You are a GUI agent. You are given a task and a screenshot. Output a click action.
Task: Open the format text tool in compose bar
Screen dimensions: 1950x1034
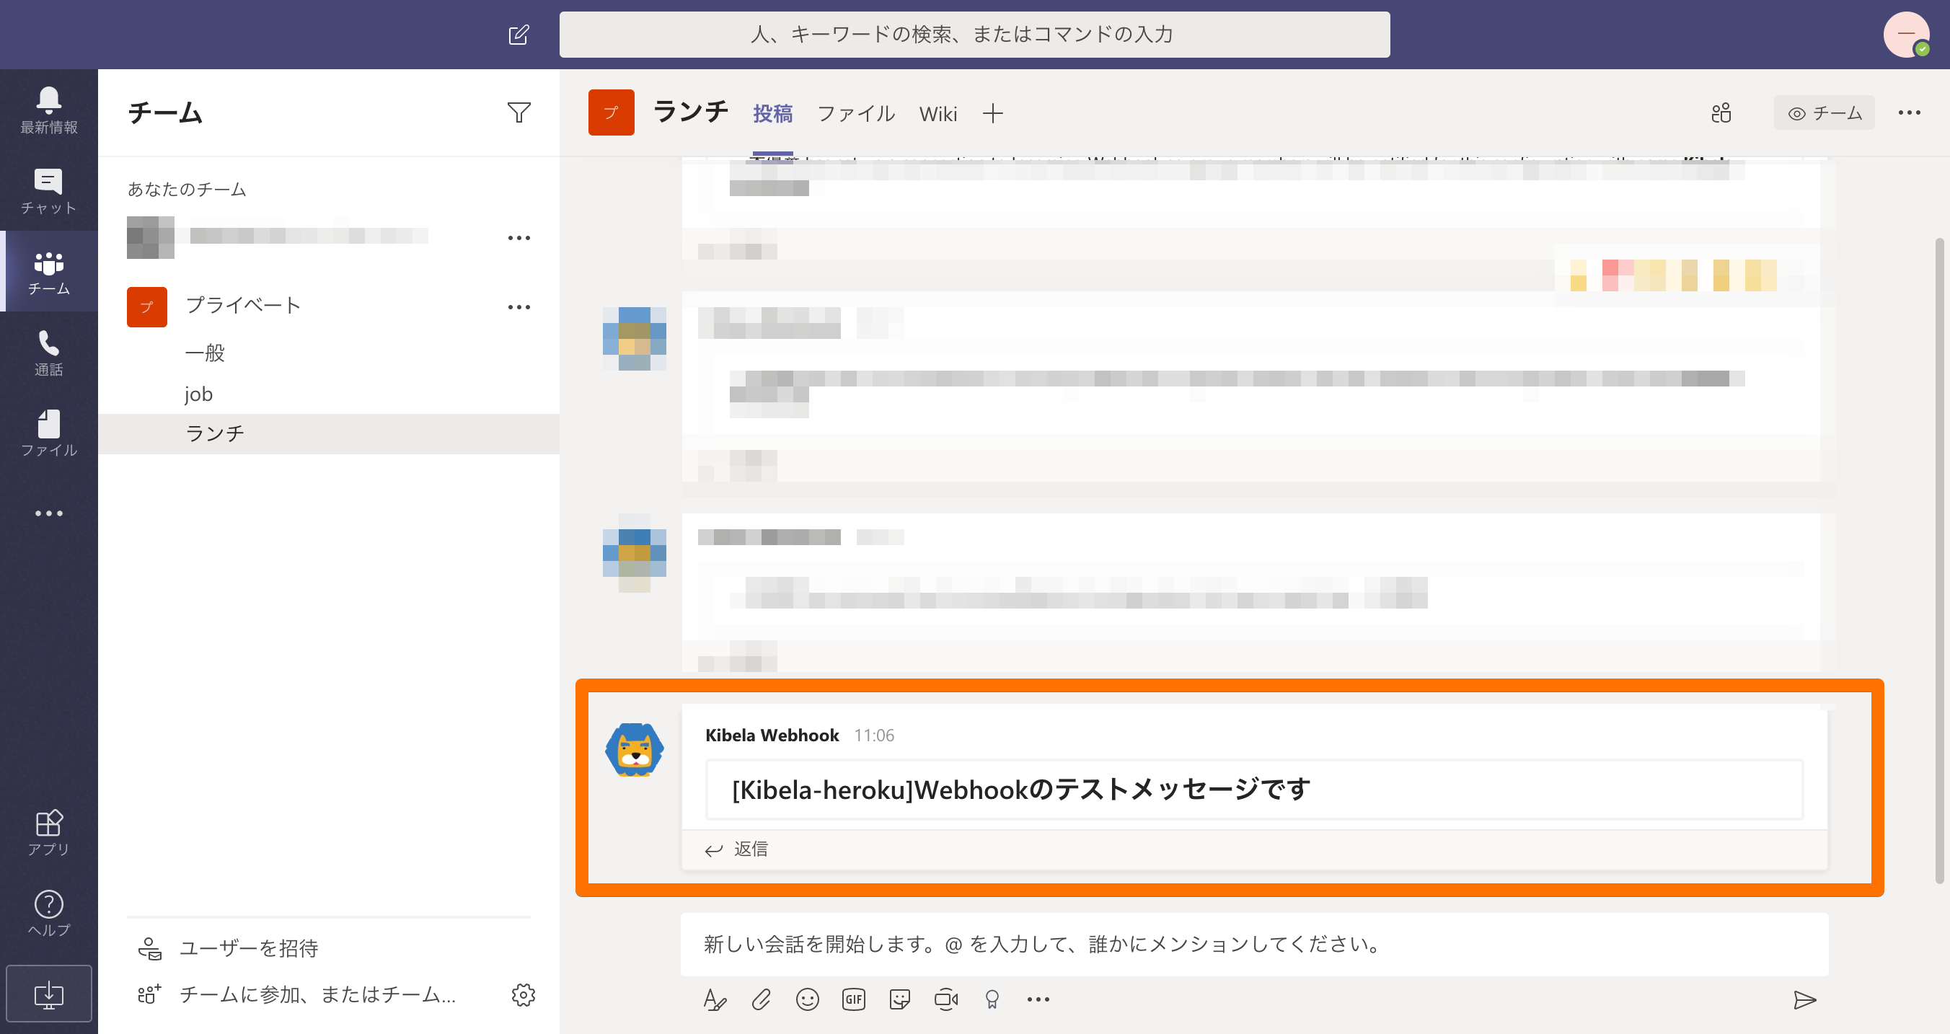[715, 1000]
